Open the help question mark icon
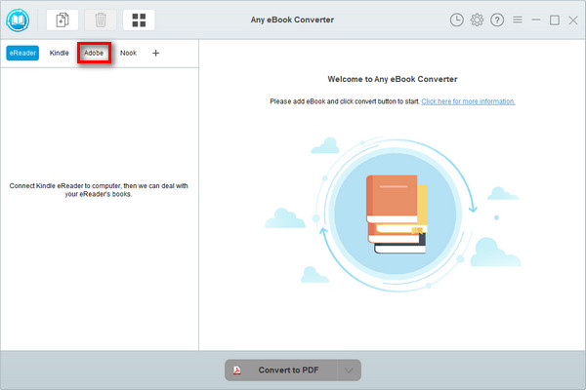Screen dimensions: 586x390 coord(497,19)
